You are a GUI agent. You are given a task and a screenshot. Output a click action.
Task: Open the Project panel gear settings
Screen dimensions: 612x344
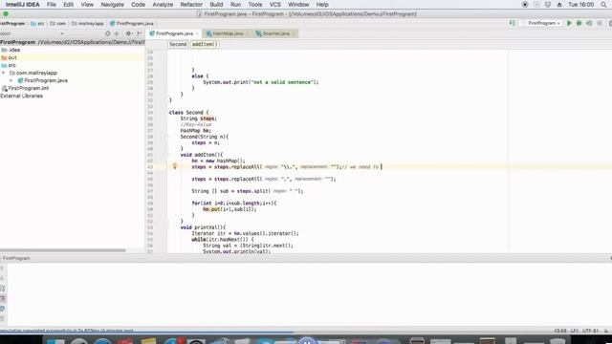point(128,33)
